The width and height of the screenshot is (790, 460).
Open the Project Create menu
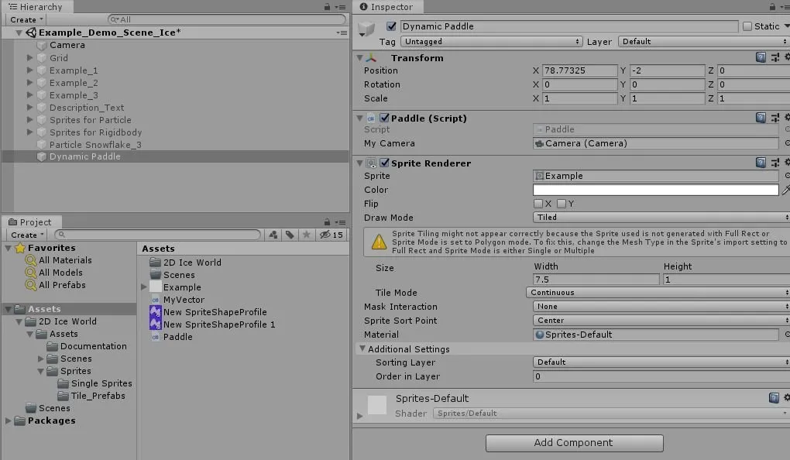click(x=26, y=235)
